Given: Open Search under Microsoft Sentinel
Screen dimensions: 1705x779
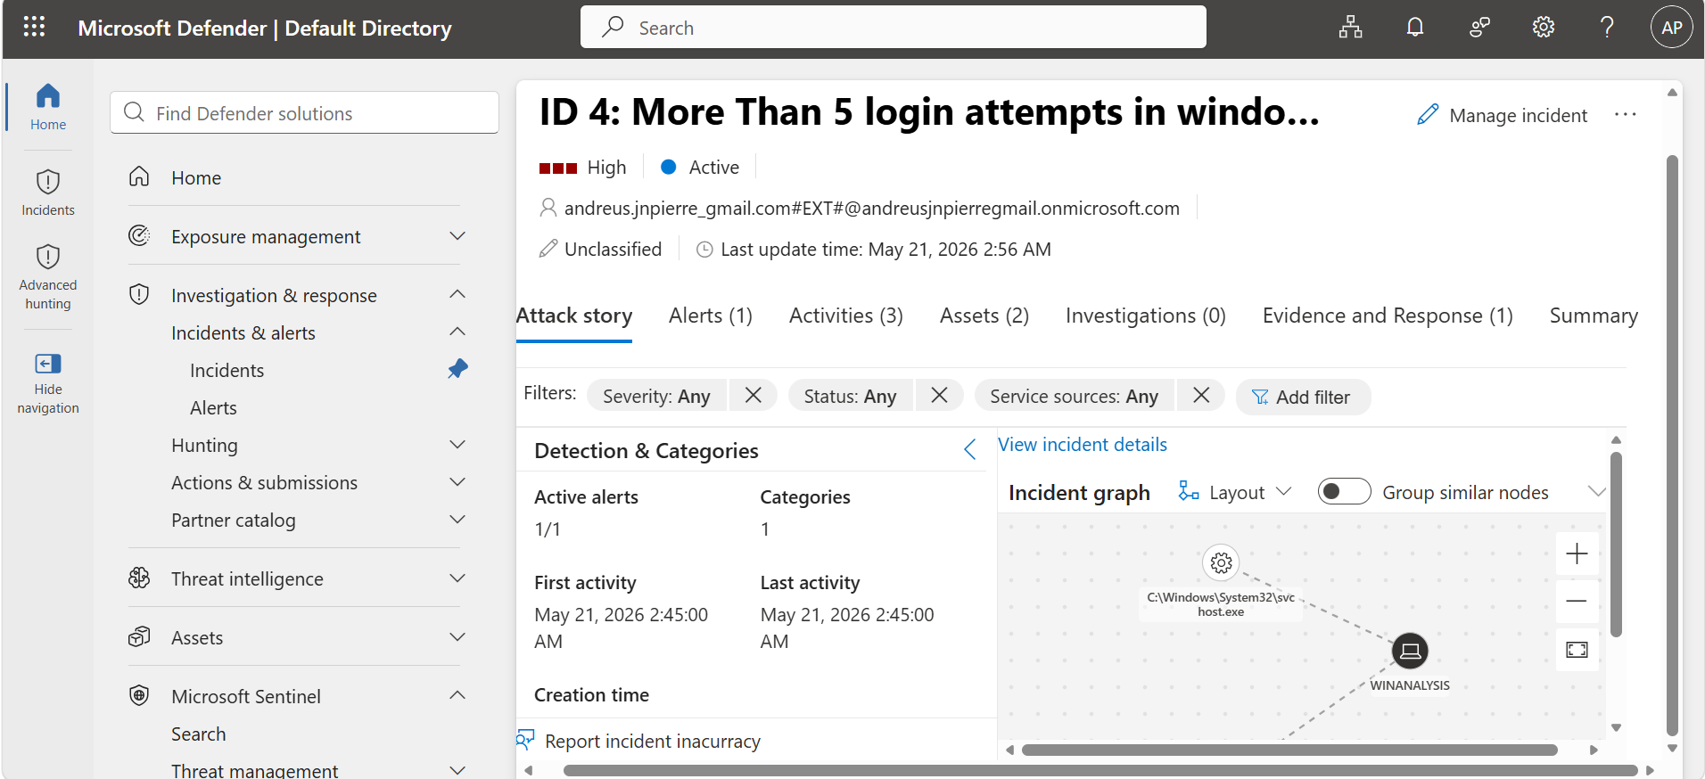Looking at the screenshot, I should (x=198, y=734).
